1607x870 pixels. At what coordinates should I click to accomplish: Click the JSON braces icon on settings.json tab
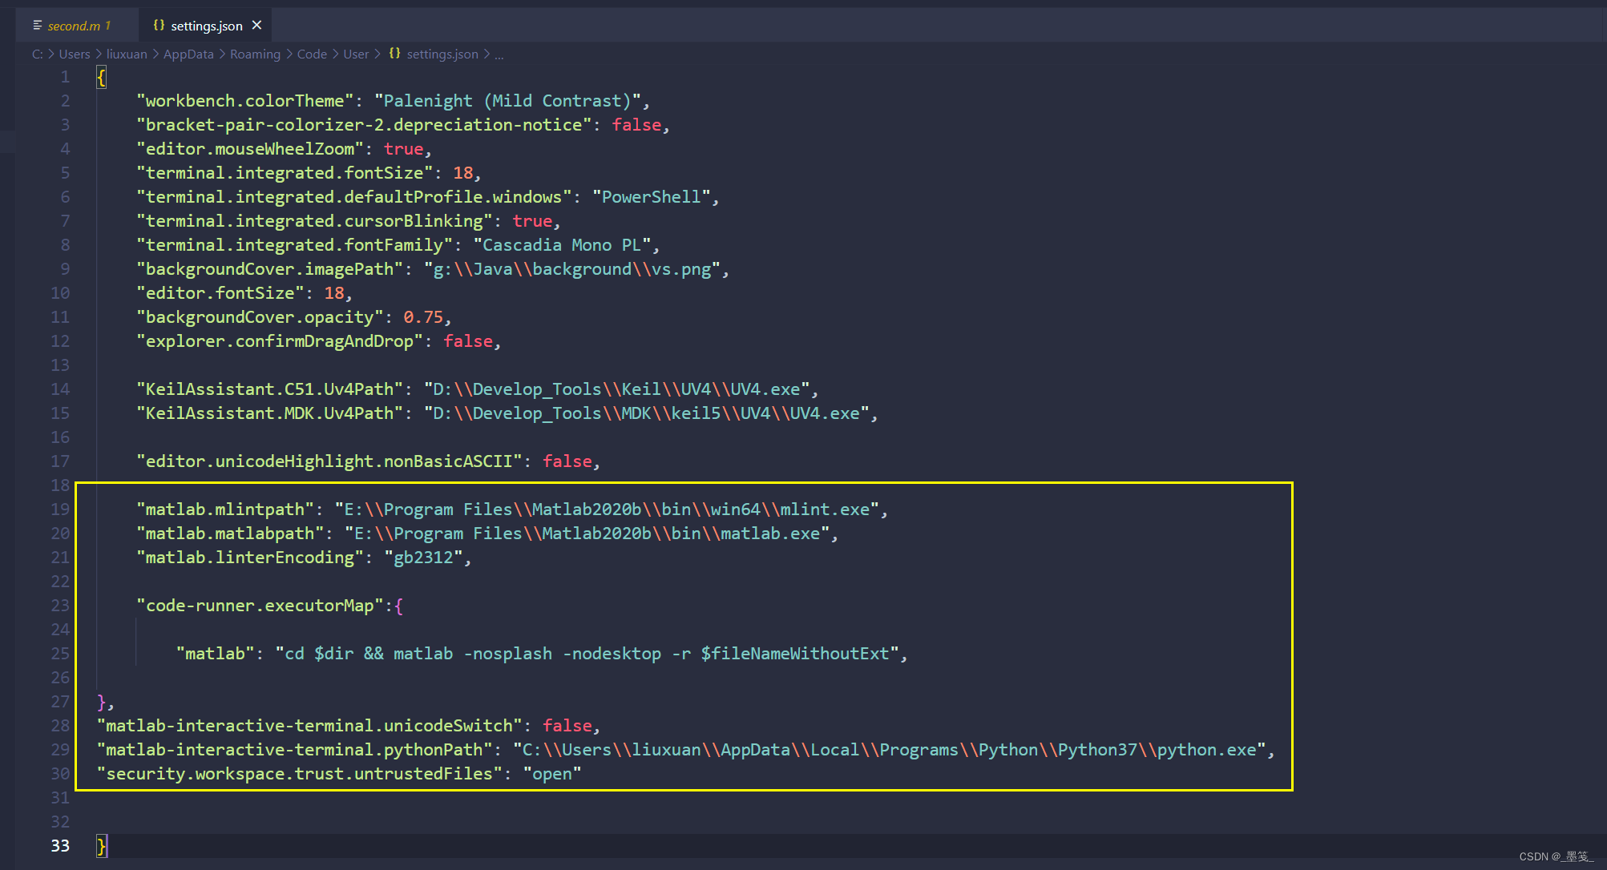[159, 26]
